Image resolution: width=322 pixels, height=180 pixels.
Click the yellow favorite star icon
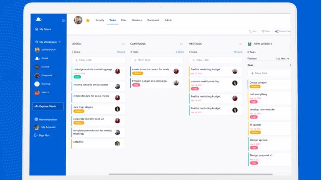pyautogui.click(x=88, y=20)
